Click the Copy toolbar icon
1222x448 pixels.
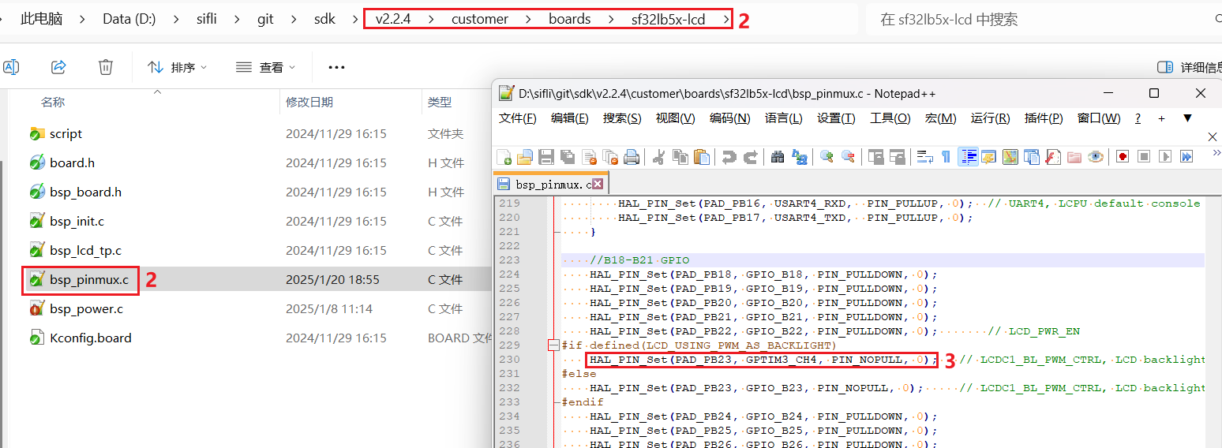[680, 157]
